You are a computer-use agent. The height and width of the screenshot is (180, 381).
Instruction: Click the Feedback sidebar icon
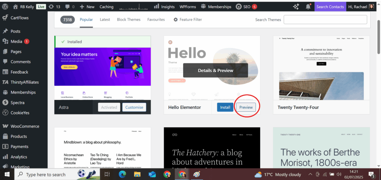tap(5, 72)
